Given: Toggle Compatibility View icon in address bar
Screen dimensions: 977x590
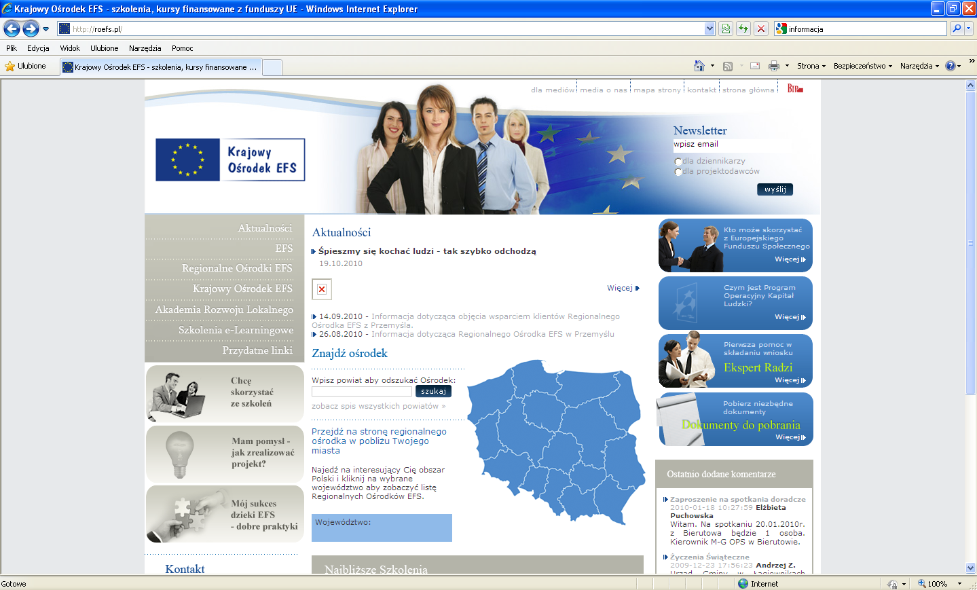Looking at the screenshot, I should (726, 29).
